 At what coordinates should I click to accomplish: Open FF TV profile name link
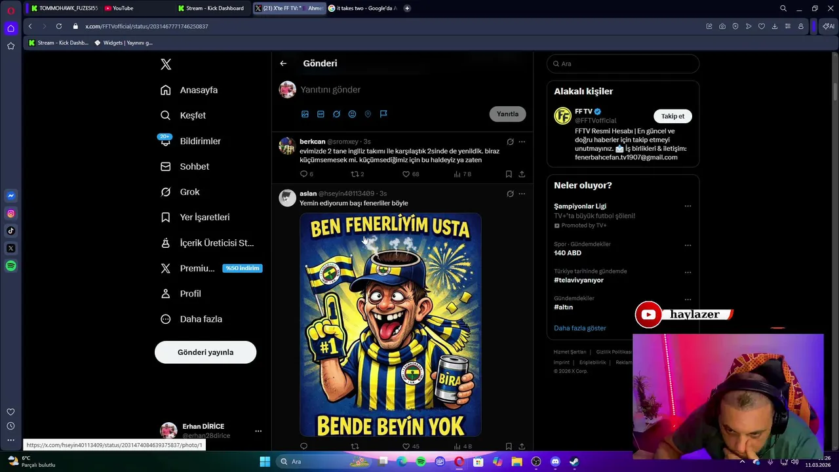coord(583,111)
